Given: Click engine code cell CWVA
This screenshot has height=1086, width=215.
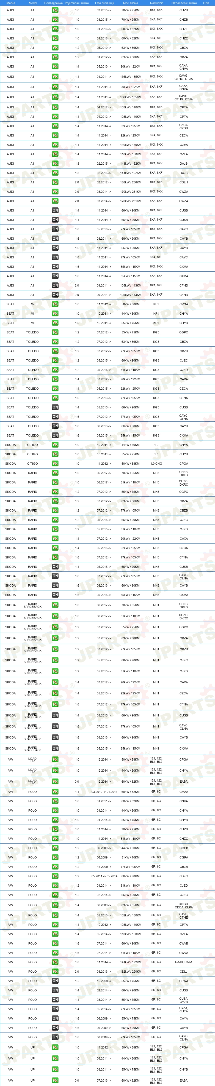Looking at the screenshot, I should point(183,953).
